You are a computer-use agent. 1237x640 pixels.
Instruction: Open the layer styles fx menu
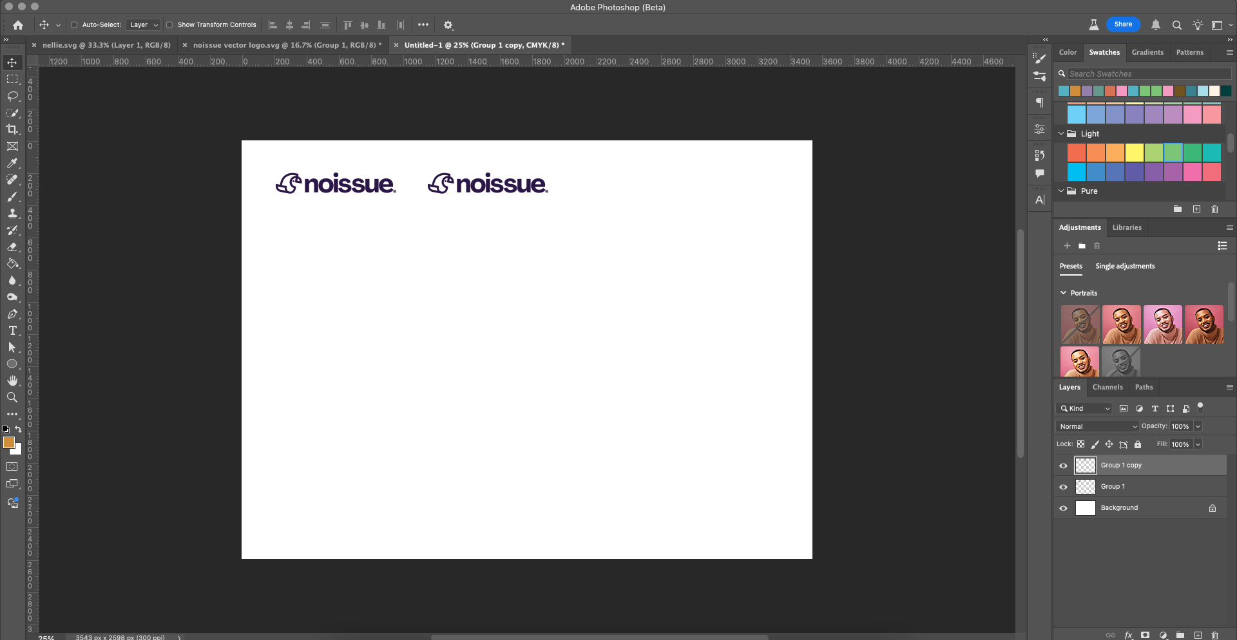click(1128, 635)
